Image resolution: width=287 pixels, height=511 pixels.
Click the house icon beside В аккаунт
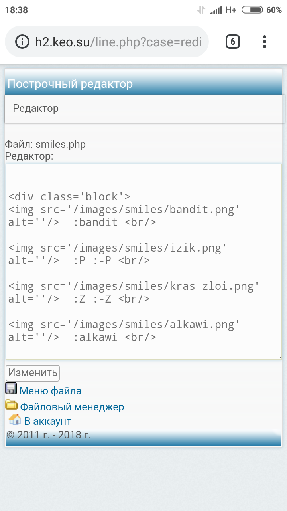coord(15,420)
